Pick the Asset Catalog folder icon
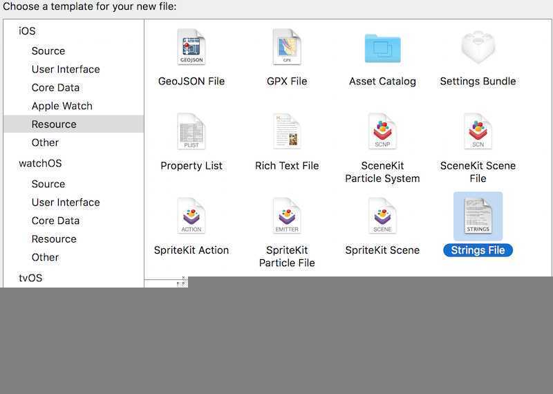Image resolution: width=553 pixels, height=394 pixels. pyautogui.click(x=383, y=48)
